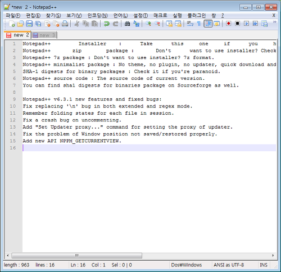This screenshot has width=281, height=272.
Task: Toggle synchronized vertical scrolling icon
Action: [x=169, y=24]
